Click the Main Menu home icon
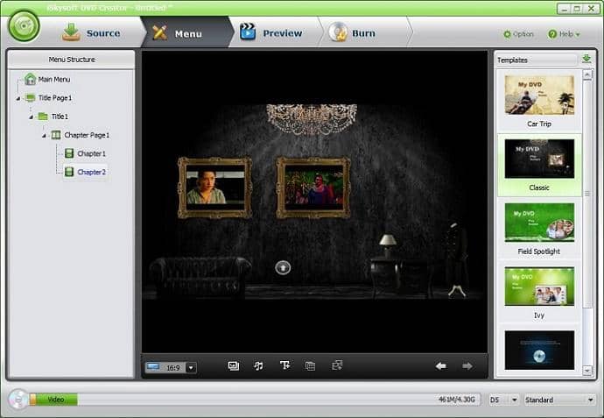The image size is (604, 418). [30, 79]
